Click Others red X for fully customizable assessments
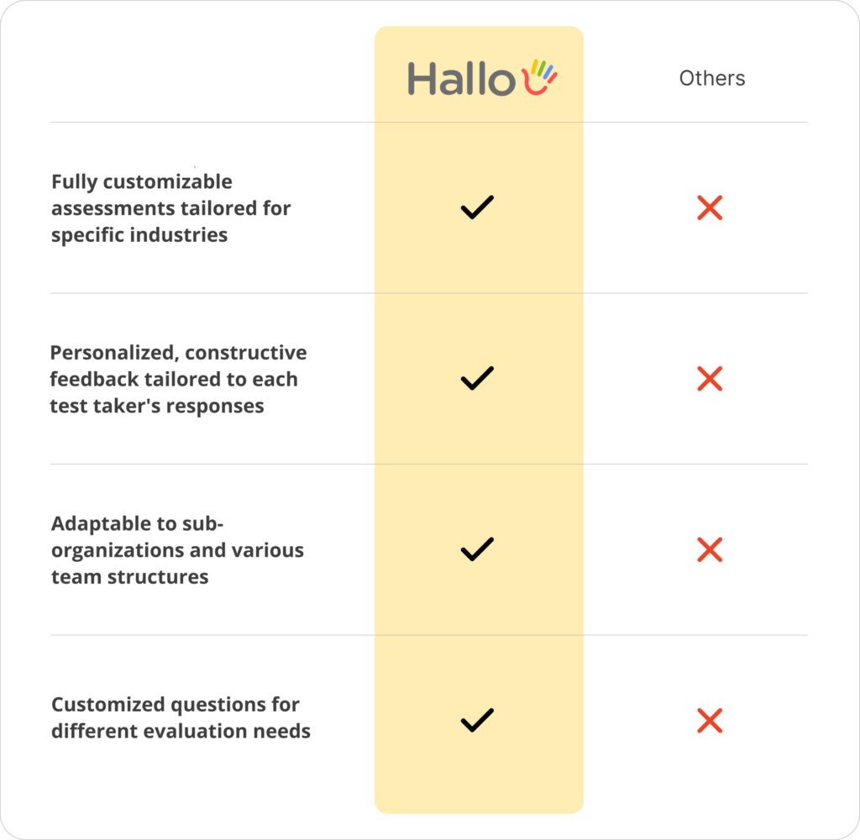 [710, 208]
